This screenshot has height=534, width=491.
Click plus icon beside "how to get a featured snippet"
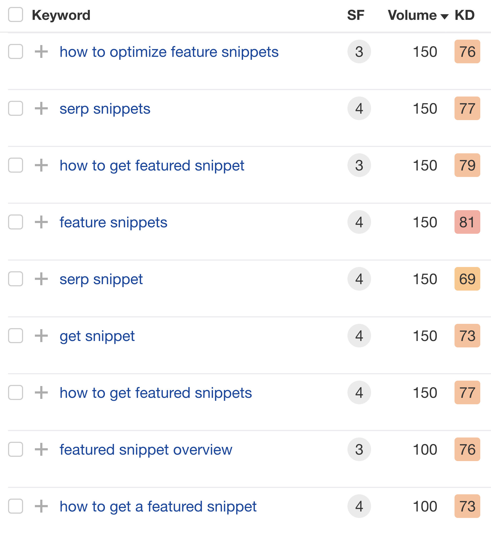click(41, 506)
